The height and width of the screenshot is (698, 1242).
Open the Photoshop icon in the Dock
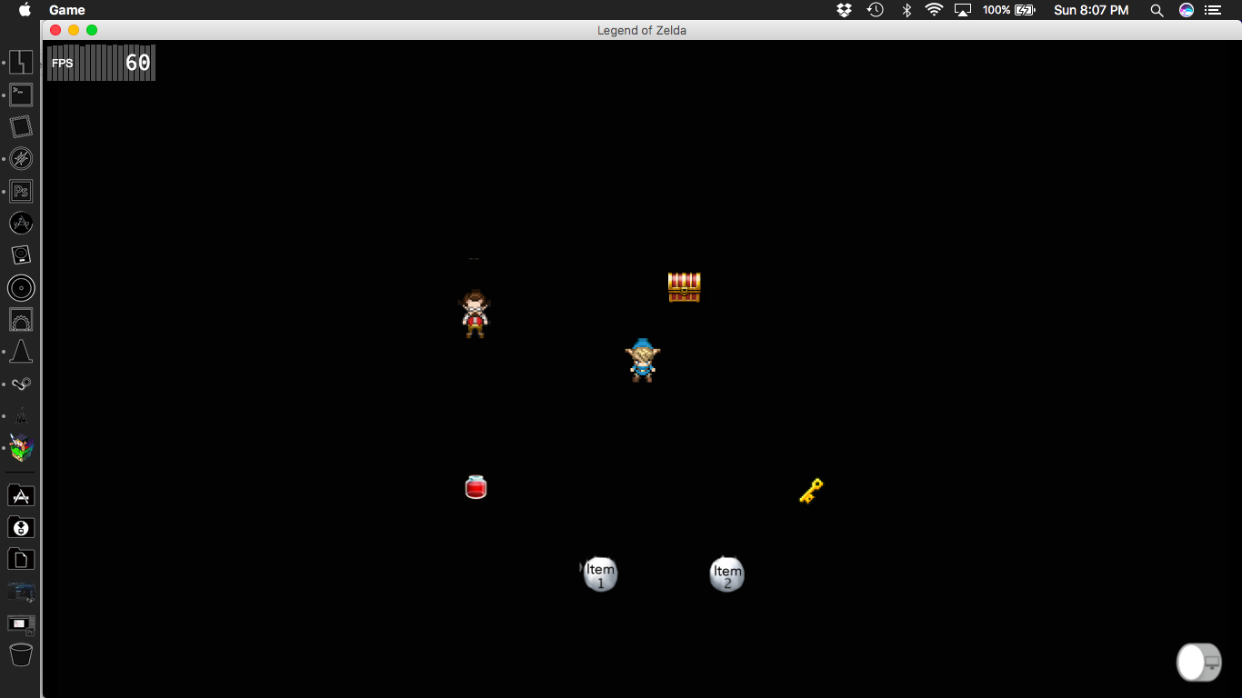click(x=21, y=191)
